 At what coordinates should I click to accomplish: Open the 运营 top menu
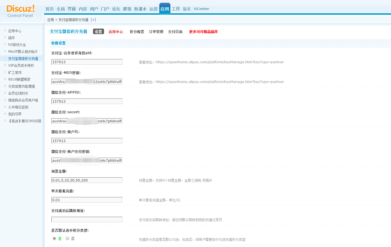point(154,9)
